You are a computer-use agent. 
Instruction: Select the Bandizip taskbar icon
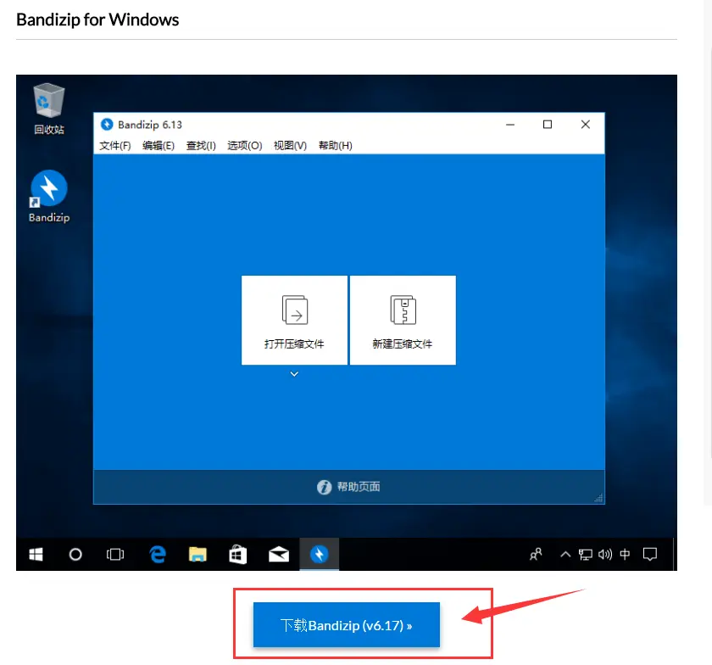click(320, 555)
